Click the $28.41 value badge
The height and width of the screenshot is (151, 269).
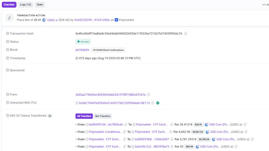point(198,124)
